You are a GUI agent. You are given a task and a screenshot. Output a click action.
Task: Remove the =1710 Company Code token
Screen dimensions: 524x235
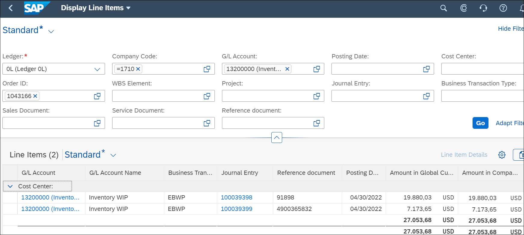pos(138,69)
